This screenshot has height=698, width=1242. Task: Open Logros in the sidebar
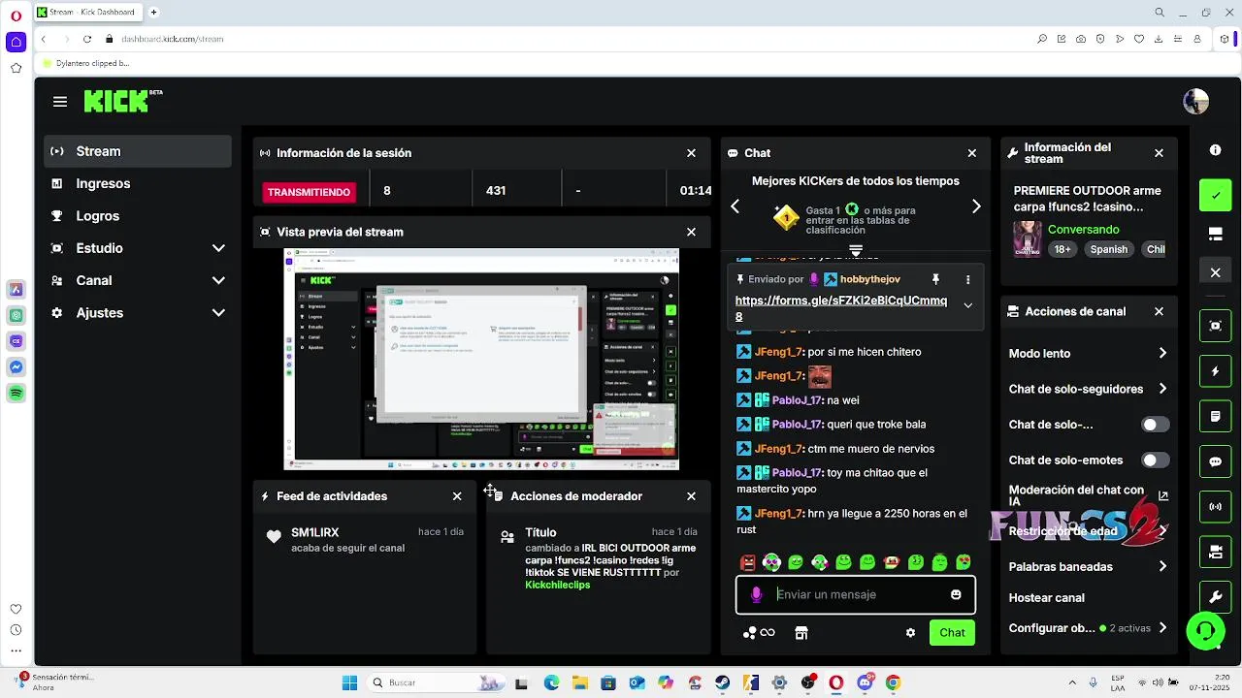pos(138,216)
